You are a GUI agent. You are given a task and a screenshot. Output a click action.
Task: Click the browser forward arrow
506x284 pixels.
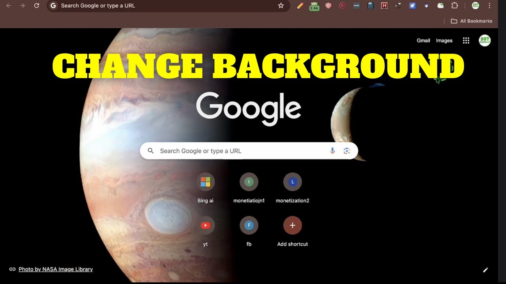[23, 6]
